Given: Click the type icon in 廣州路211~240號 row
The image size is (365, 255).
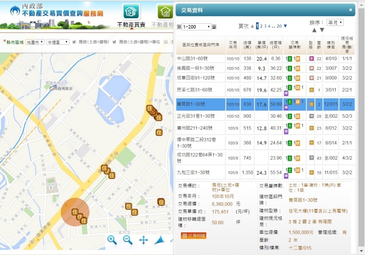Looking at the screenshot, I should [311, 128].
